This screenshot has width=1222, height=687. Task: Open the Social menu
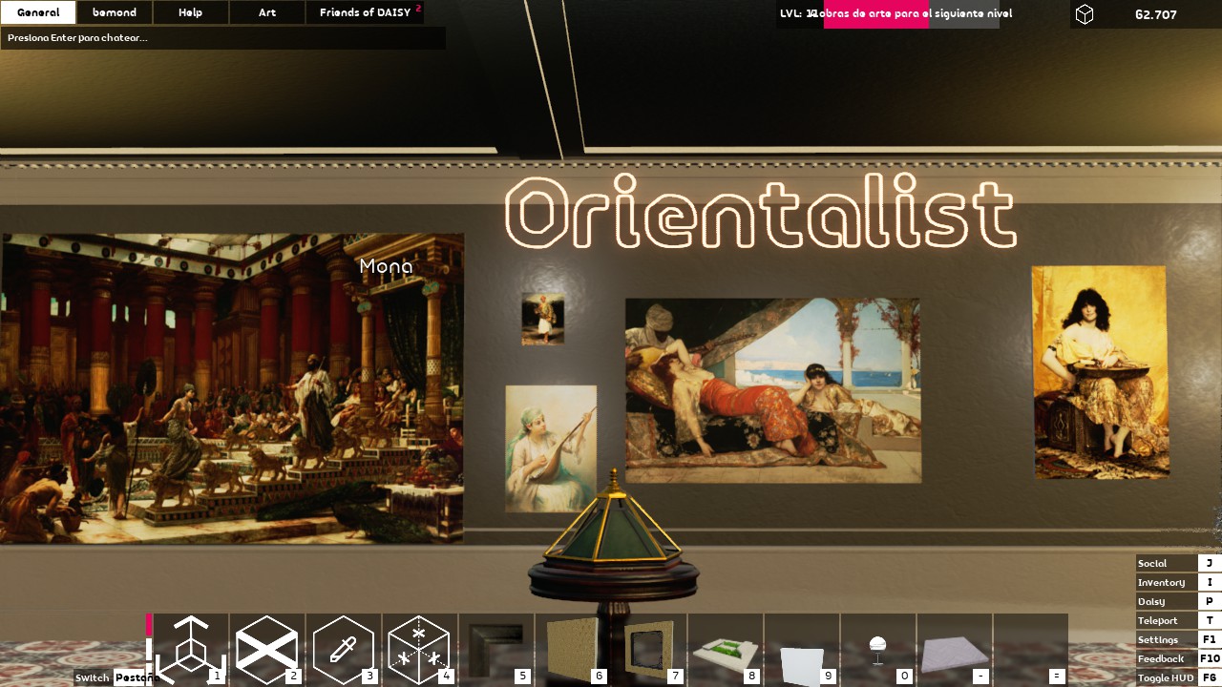pyautogui.click(x=1179, y=563)
